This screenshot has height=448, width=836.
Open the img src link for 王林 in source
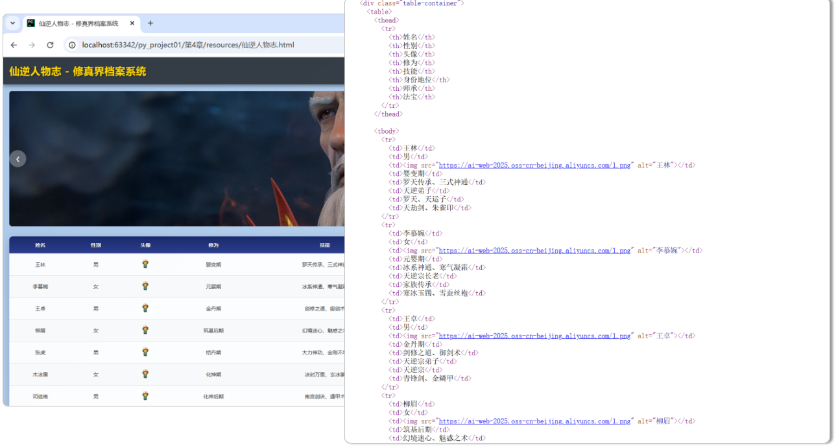[534, 166]
